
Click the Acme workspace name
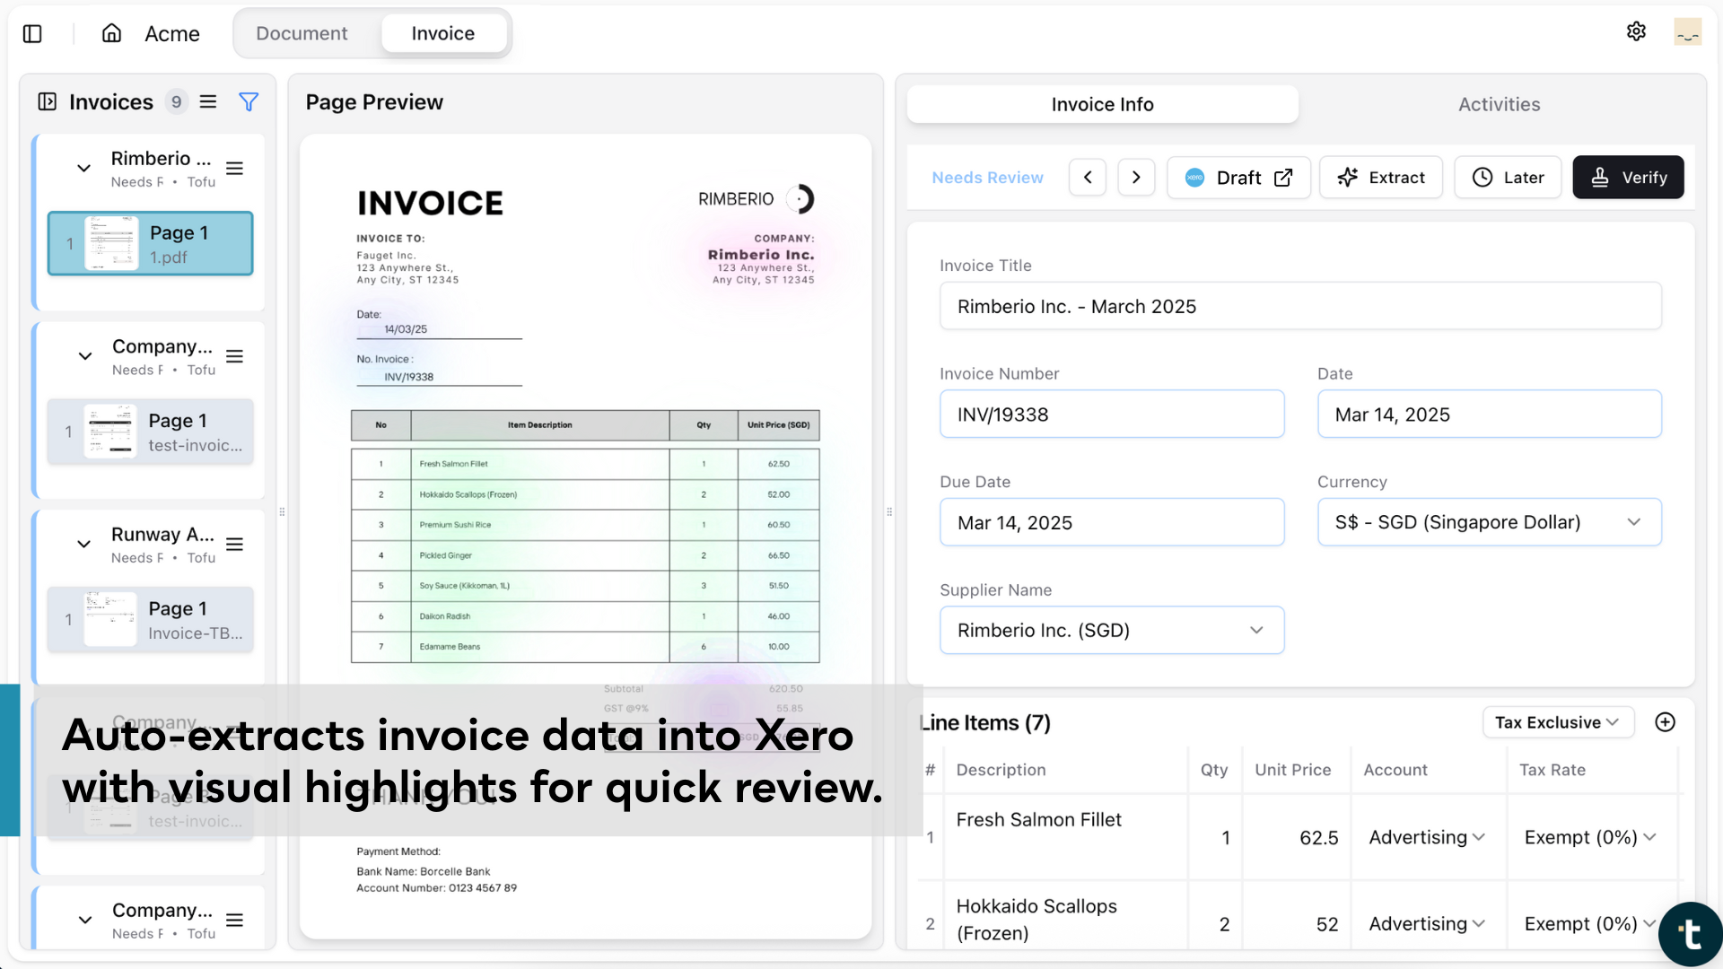(172, 33)
